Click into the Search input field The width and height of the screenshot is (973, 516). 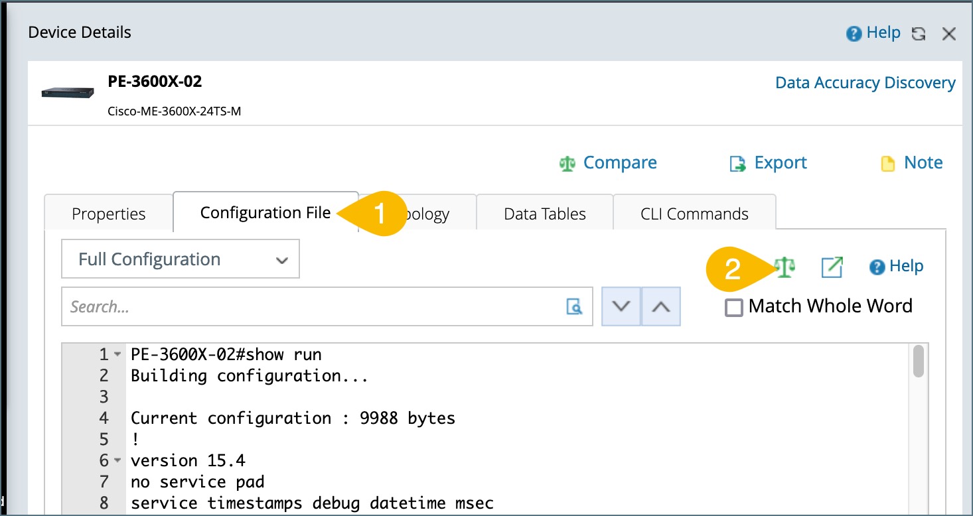pos(312,306)
